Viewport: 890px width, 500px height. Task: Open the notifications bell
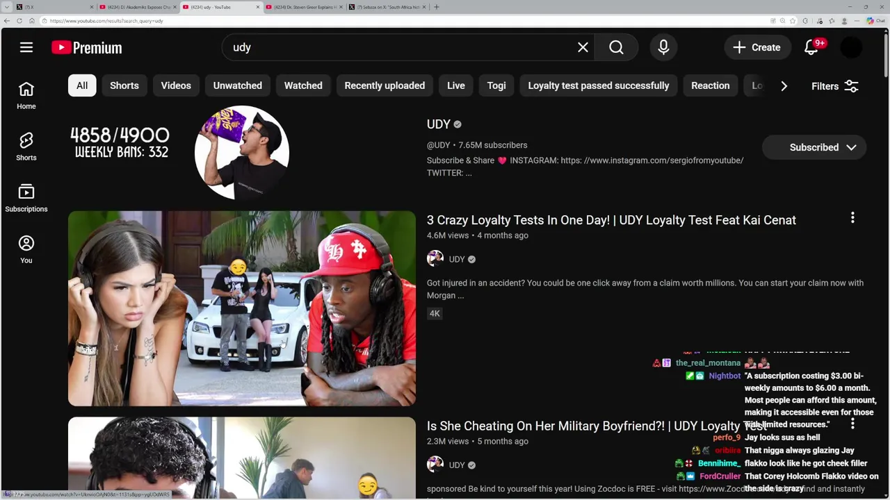tap(811, 47)
